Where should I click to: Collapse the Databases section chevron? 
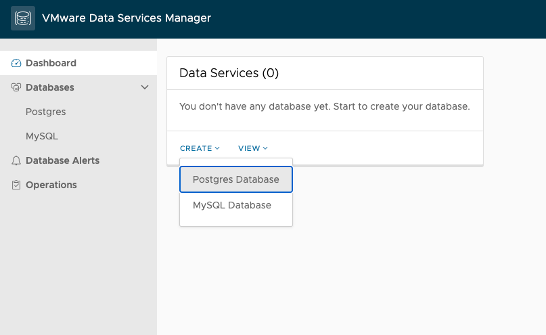point(145,87)
